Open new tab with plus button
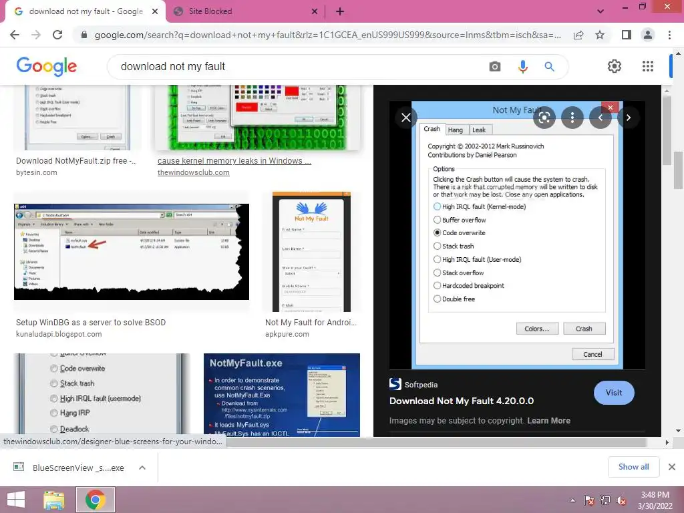This screenshot has width=684, height=513. (340, 11)
